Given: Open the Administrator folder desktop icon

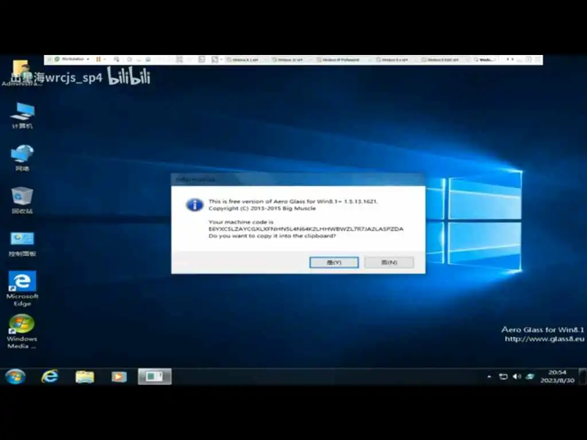Looking at the screenshot, I should [21, 73].
